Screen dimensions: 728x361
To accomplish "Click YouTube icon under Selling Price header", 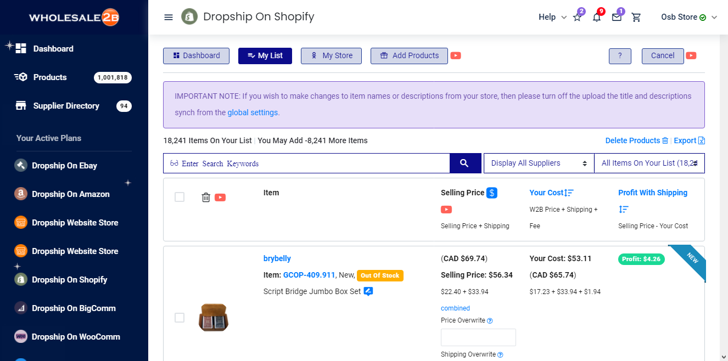I will (x=446, y=209).
